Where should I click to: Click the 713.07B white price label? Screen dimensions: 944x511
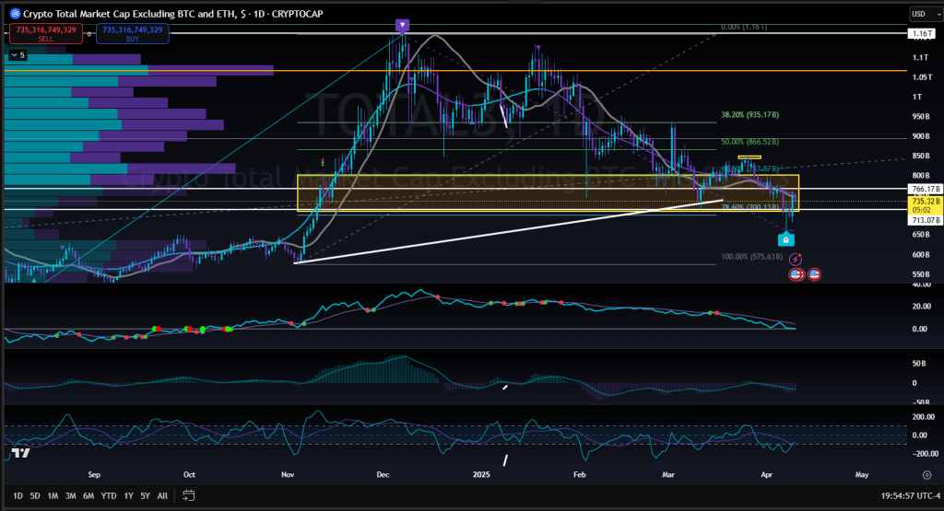pyautogui.click(x=925, y=220)
